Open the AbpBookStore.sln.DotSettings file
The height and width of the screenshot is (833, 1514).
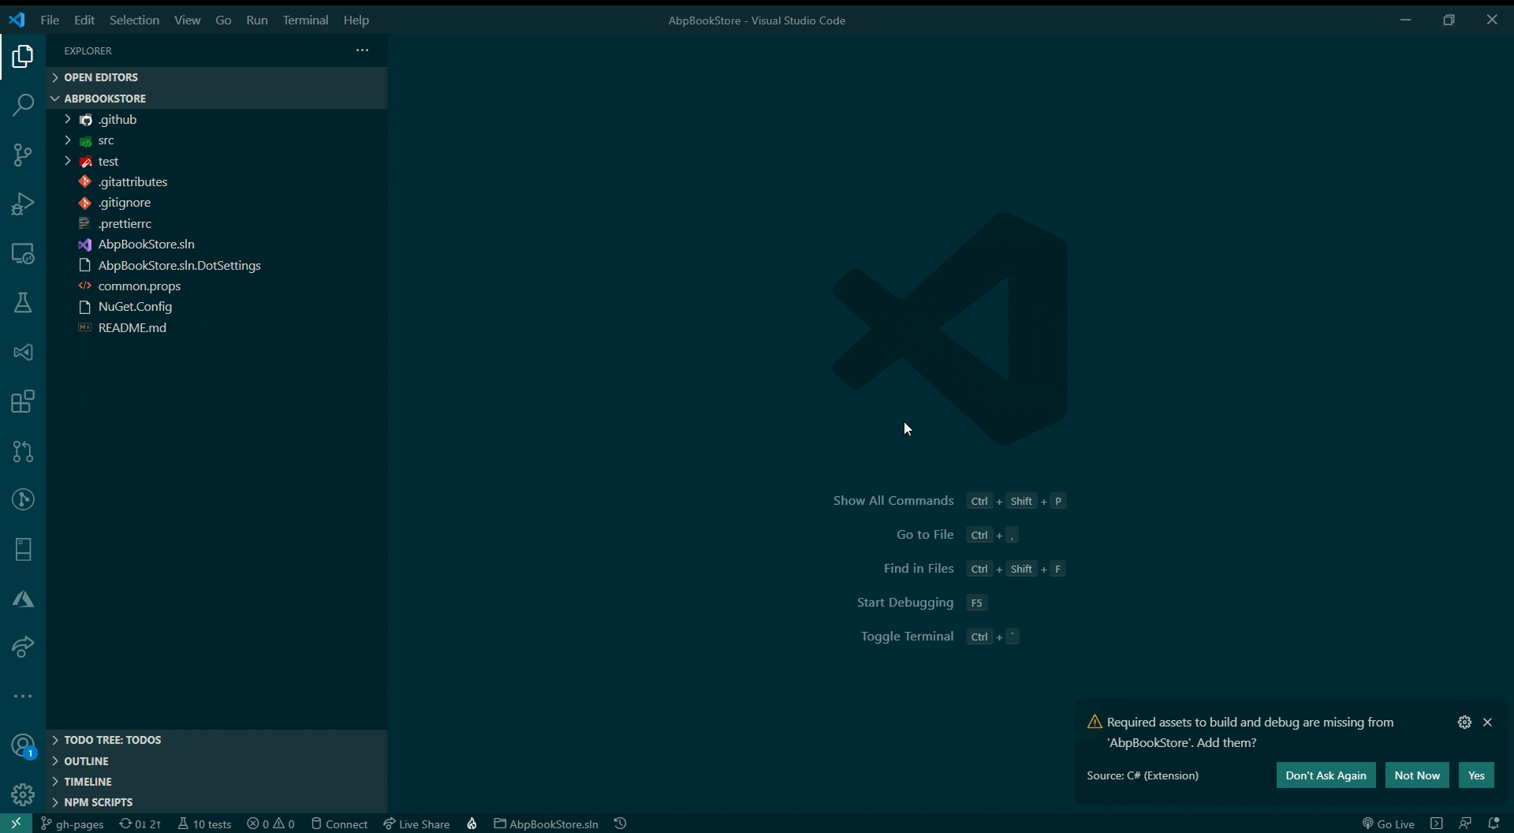pos(216,265)
